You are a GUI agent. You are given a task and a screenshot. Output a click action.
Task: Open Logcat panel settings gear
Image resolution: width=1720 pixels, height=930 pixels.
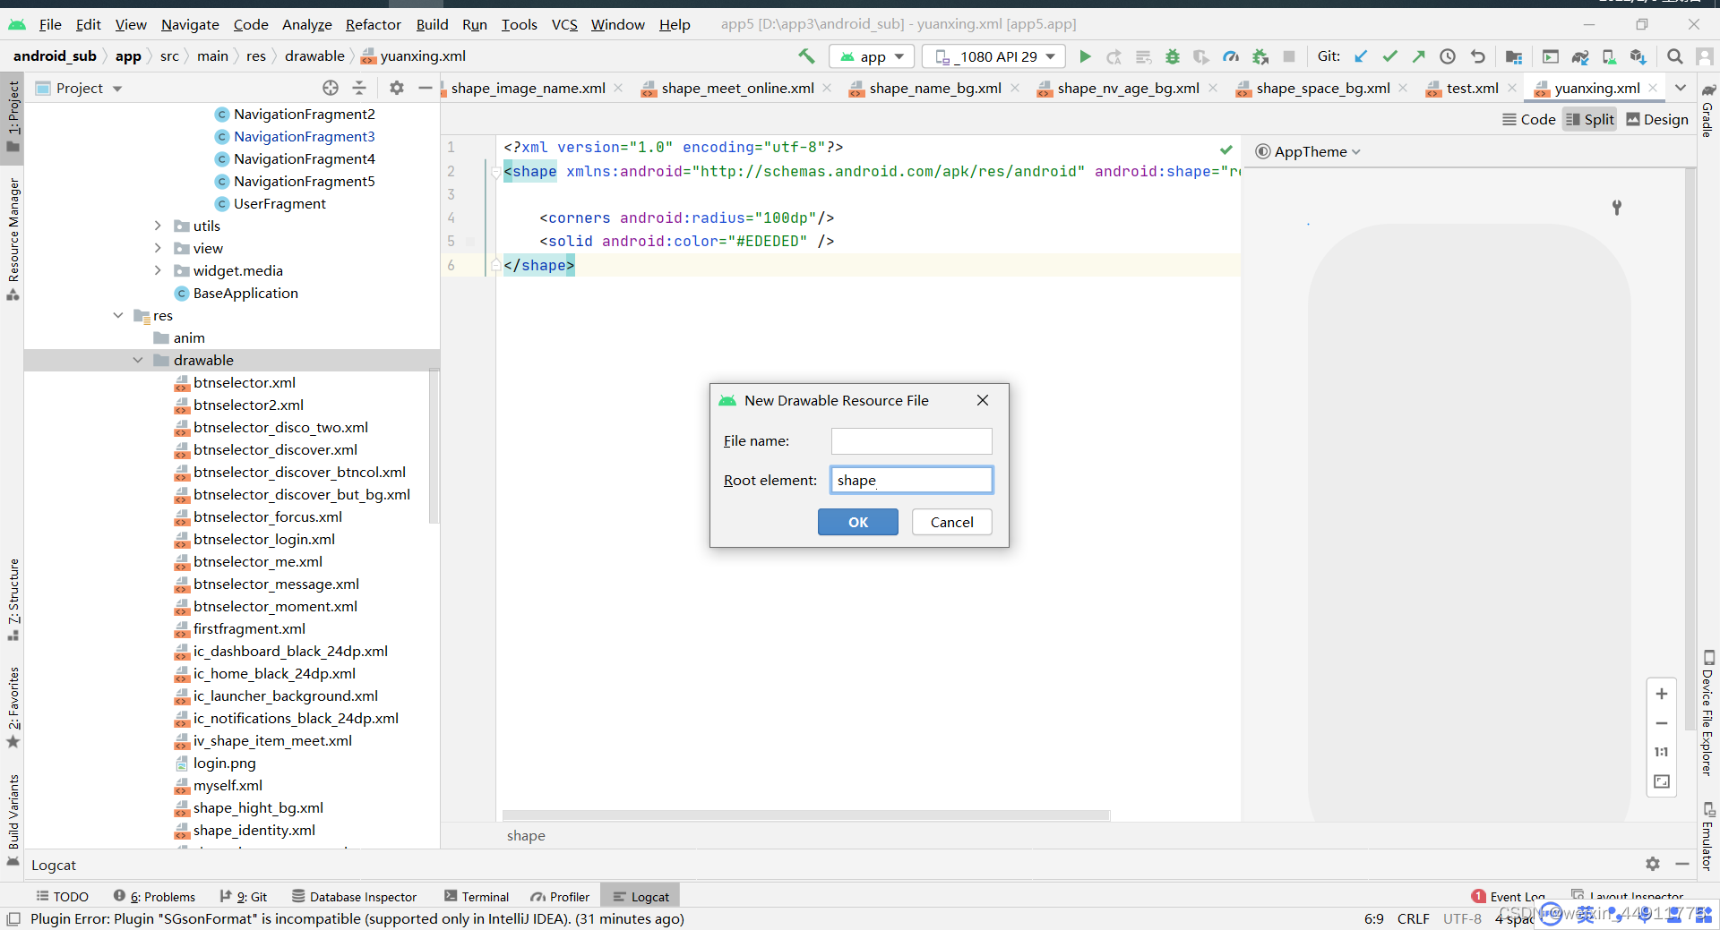[x=1653, y=864]
